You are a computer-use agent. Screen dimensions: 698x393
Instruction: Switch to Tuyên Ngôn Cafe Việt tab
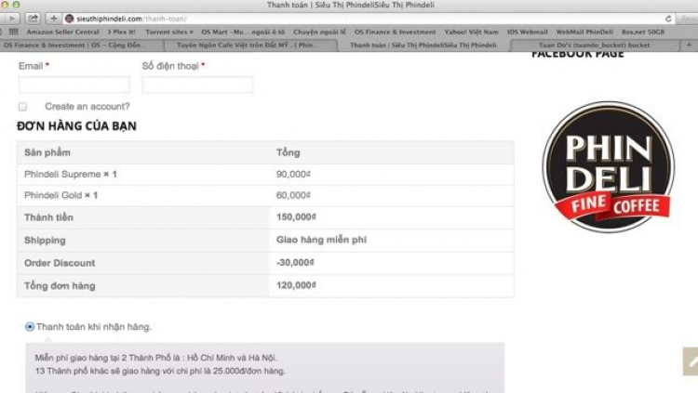click(x=250, y=45)
